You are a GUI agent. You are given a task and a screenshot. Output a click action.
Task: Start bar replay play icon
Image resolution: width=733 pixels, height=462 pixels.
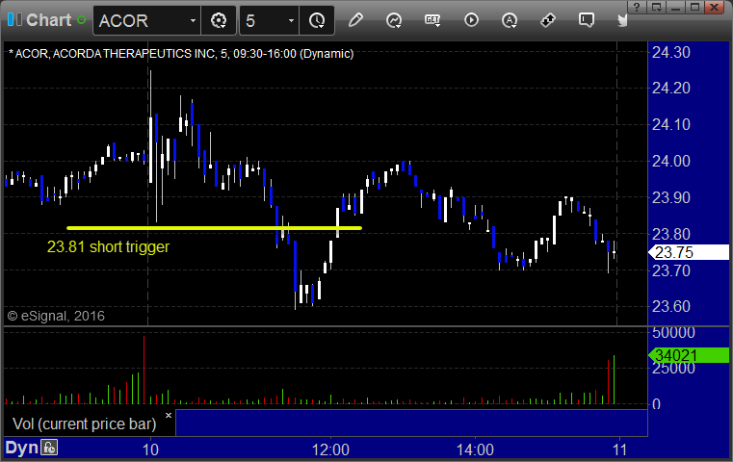click(471, 20)
